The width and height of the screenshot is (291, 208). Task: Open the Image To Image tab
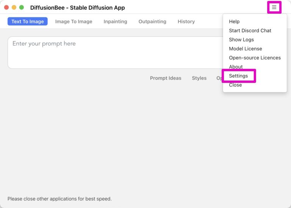pyautogui.click(x=74, y=22)
